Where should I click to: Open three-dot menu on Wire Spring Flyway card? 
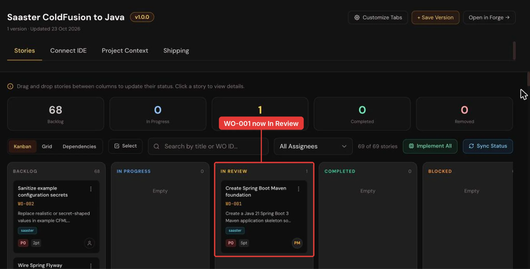(x=91, y=266)
